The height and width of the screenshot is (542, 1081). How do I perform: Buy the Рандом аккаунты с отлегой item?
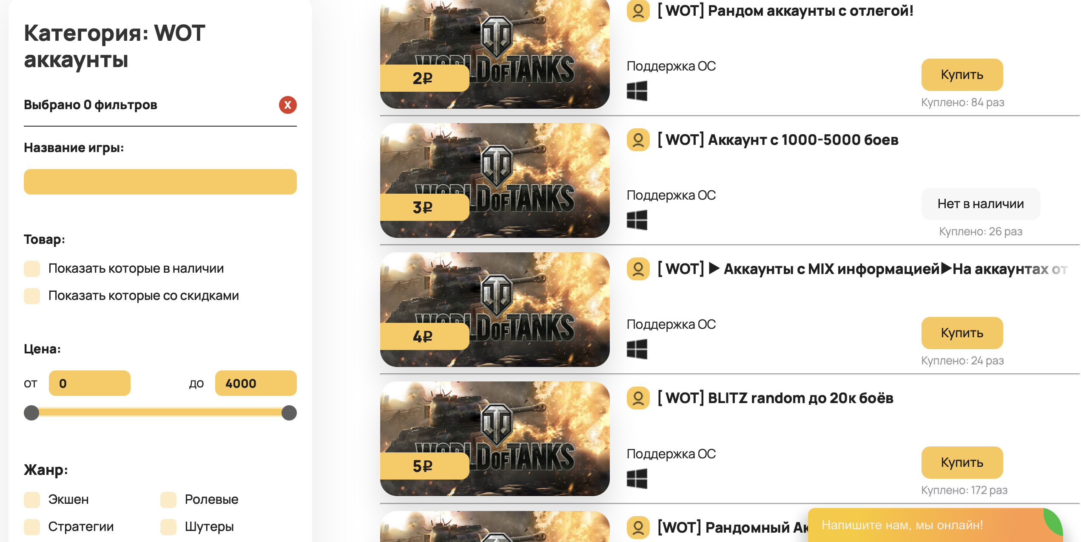click(x=962, y=75)
